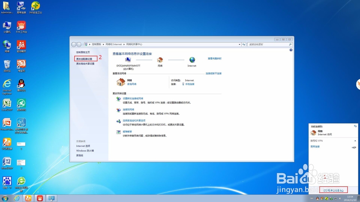
Task: Select 宽带连接 in the network flyout
Action: pyautogui.click(x=315, y=147)
